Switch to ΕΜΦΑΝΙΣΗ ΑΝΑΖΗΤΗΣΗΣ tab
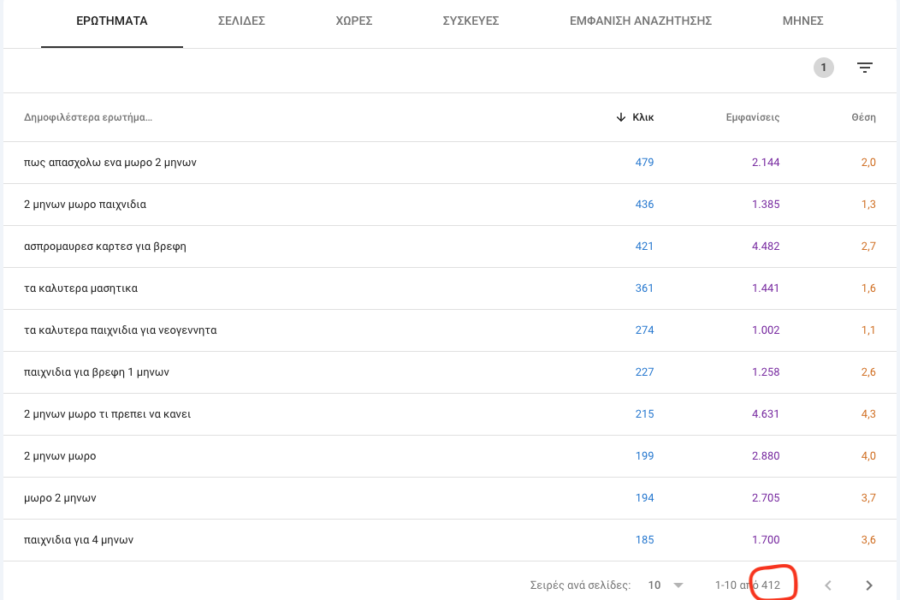This screenshot has height=600, width=900. tap(641, 21)
